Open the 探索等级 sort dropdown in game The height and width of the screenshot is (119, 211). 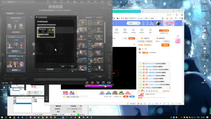[90, 17]
